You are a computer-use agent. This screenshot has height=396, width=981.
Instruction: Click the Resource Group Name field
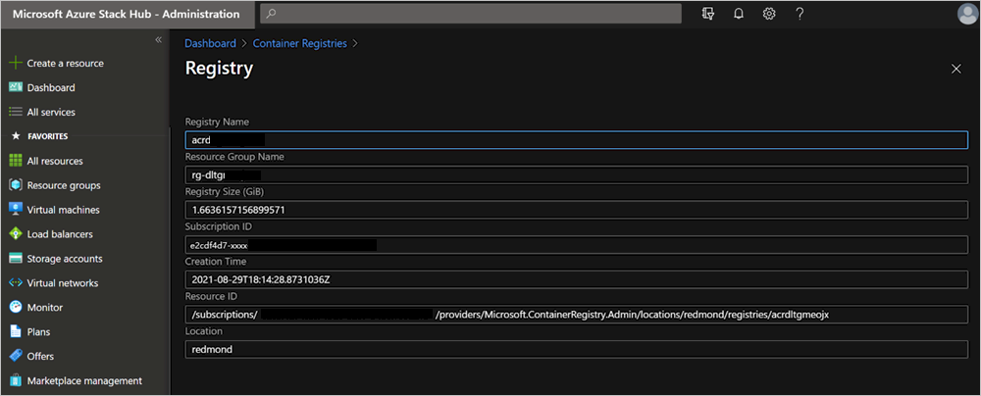click(x=576, y=174)
